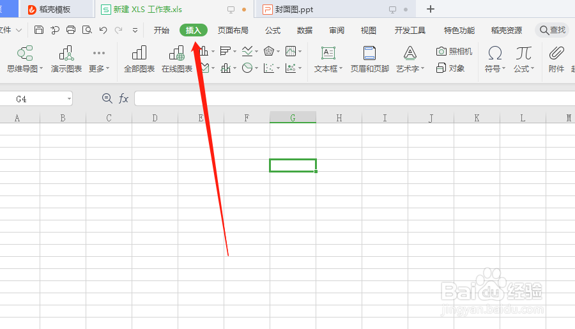Click the fx insert function icon

pyautogui.click(x=123, y=98)
